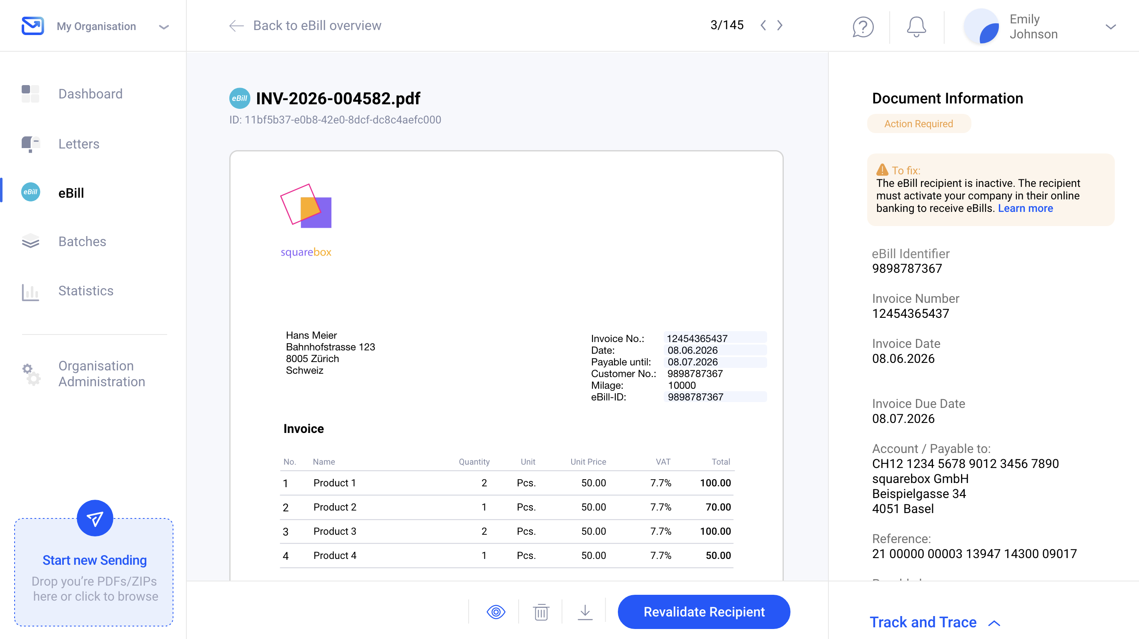Go to previous document chevron
This screenshot has height=639, width=1139.
[x=763, y=25]
